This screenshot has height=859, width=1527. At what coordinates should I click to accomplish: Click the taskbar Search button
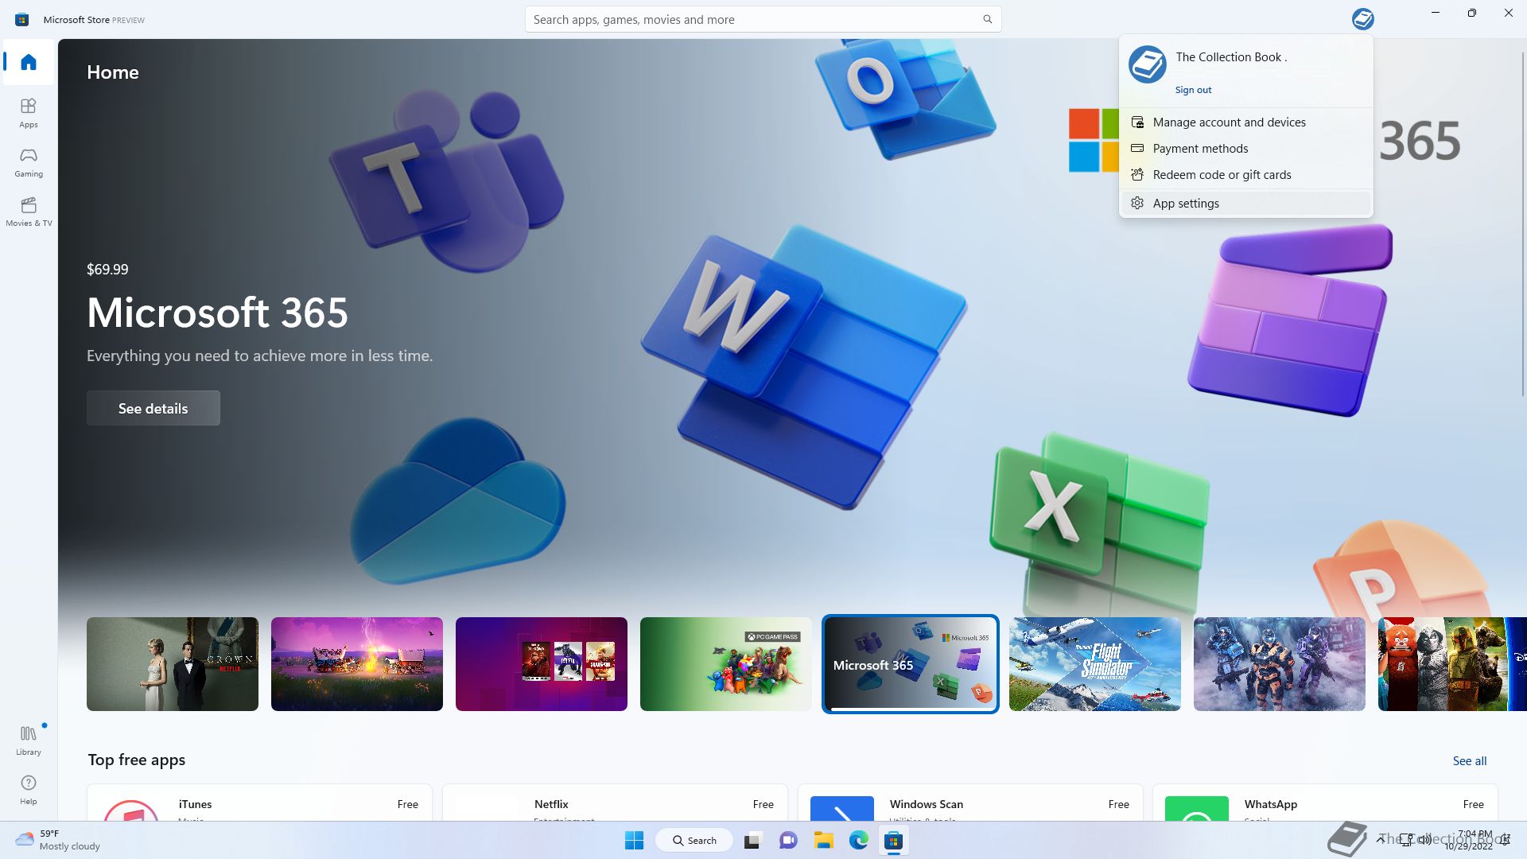(694, 840)
